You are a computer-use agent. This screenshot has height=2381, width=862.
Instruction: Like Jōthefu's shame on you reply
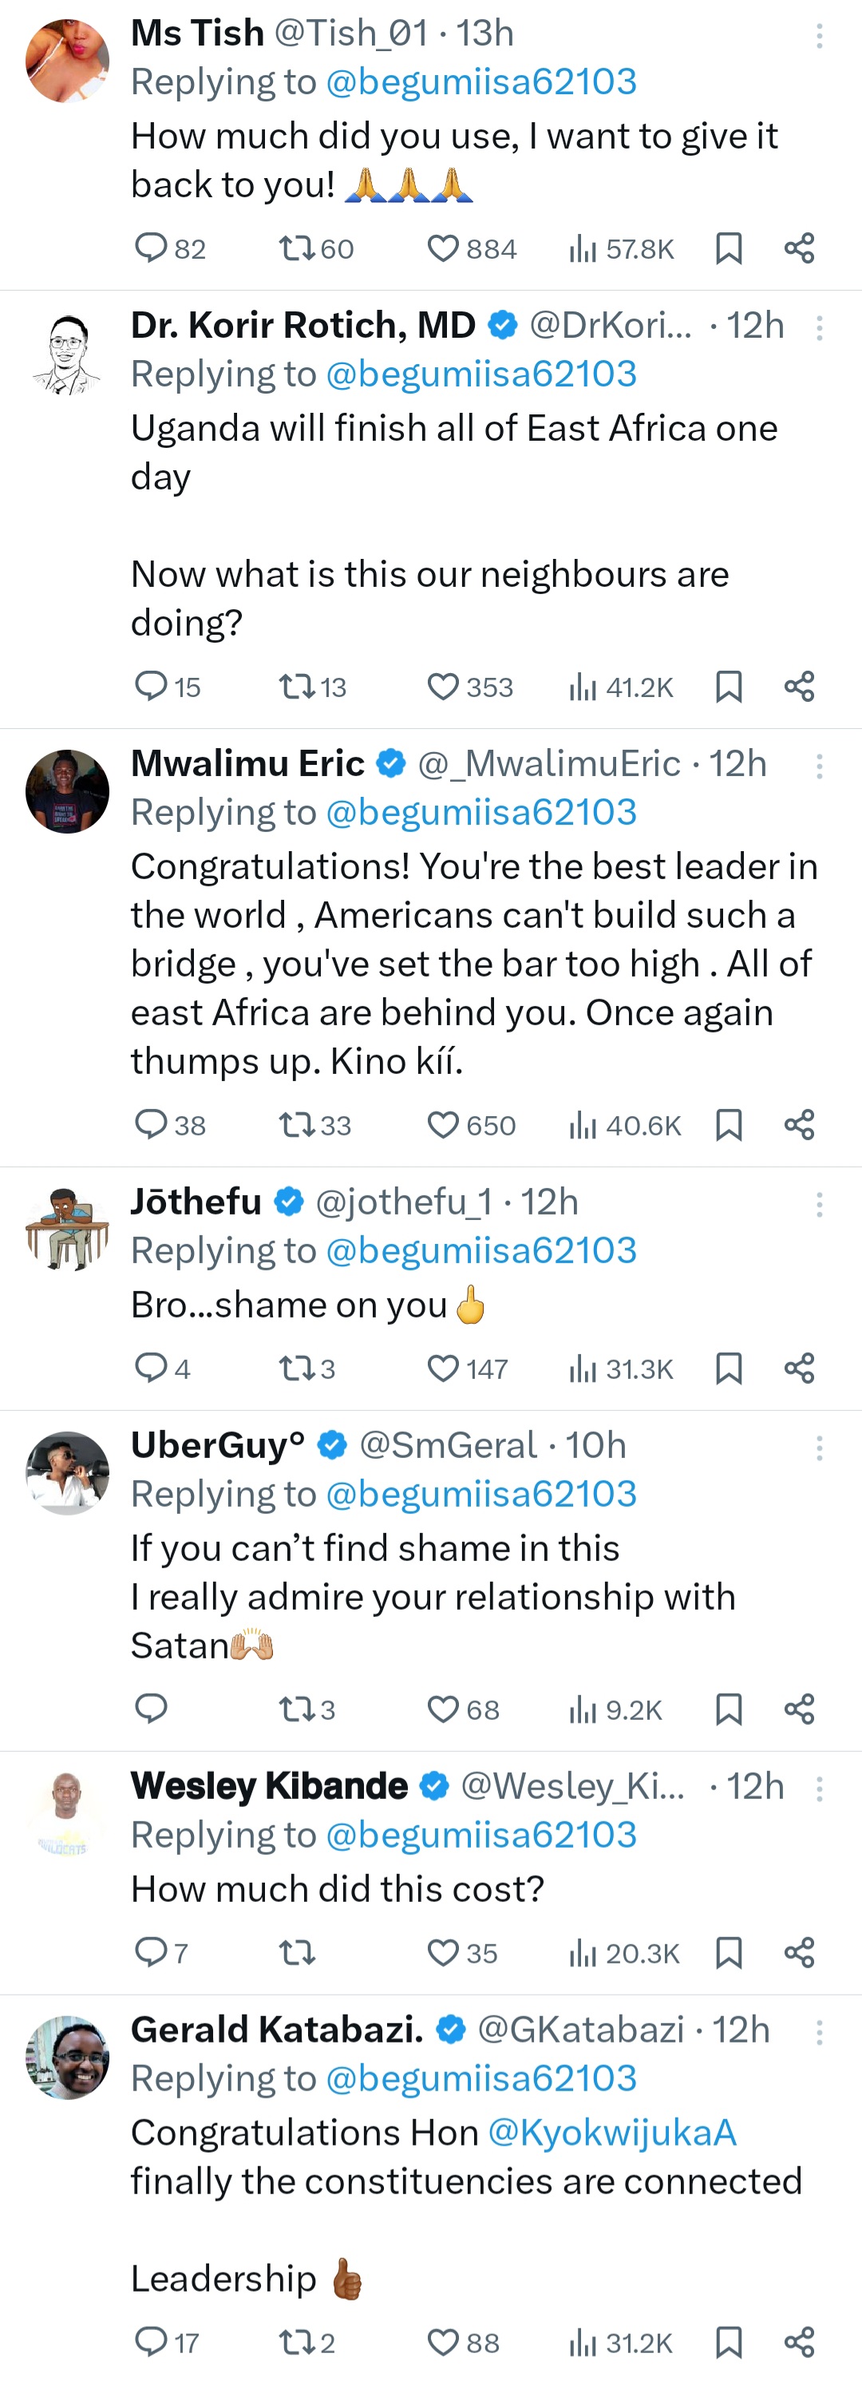[444, 1369]
